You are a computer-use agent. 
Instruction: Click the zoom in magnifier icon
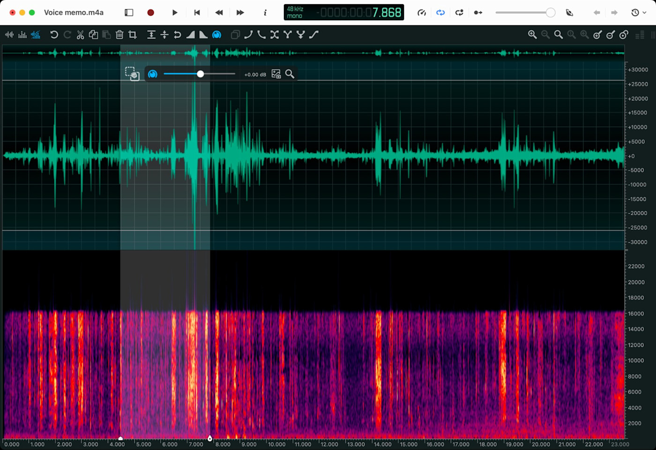pyautogui.click(x=532, y=35)
